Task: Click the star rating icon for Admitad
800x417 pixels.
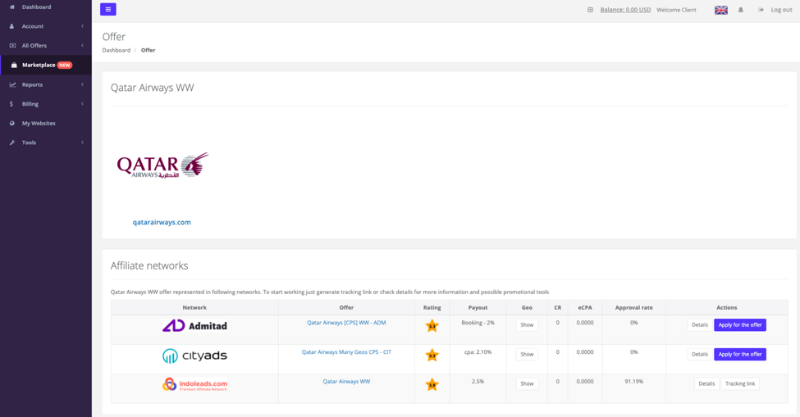Action: click(x=432, y=326)
